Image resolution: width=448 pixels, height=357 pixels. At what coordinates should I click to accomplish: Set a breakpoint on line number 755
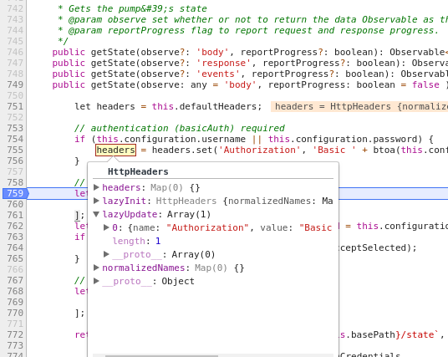[x=15, y=150]
